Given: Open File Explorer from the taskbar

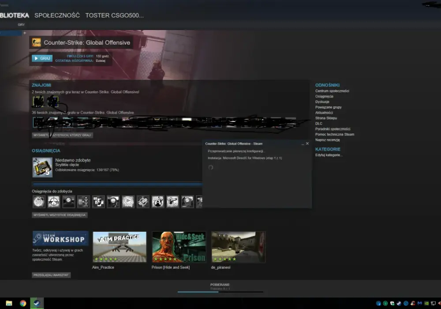Looking at the screenshot, I should point(9,303).
